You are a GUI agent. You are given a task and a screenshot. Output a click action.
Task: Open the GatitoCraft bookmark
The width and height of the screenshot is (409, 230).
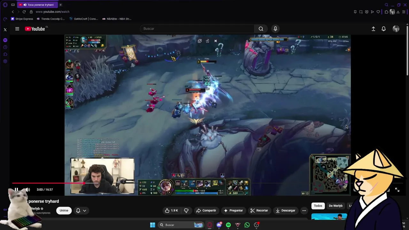point(84,19)
